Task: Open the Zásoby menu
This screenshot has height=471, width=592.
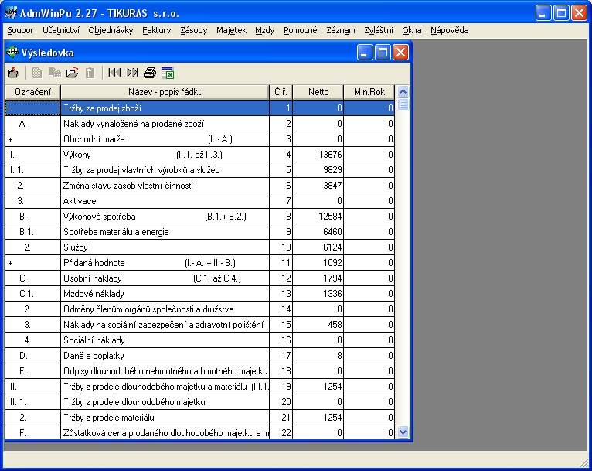Action: pyautogui.click(x=194, y=30)
